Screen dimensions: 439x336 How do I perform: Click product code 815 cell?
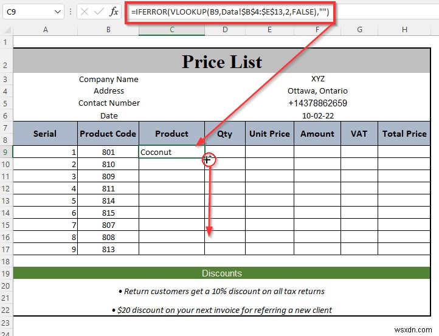click(x=108, y=213)
